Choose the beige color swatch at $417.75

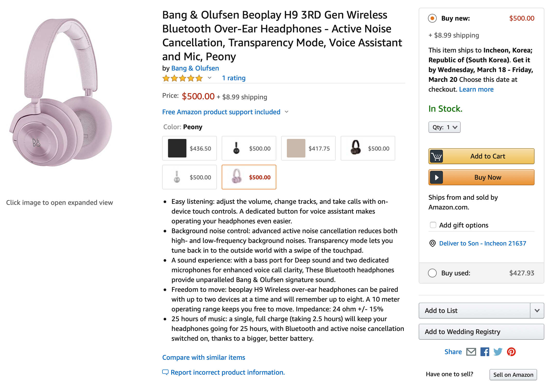[308, 148]
